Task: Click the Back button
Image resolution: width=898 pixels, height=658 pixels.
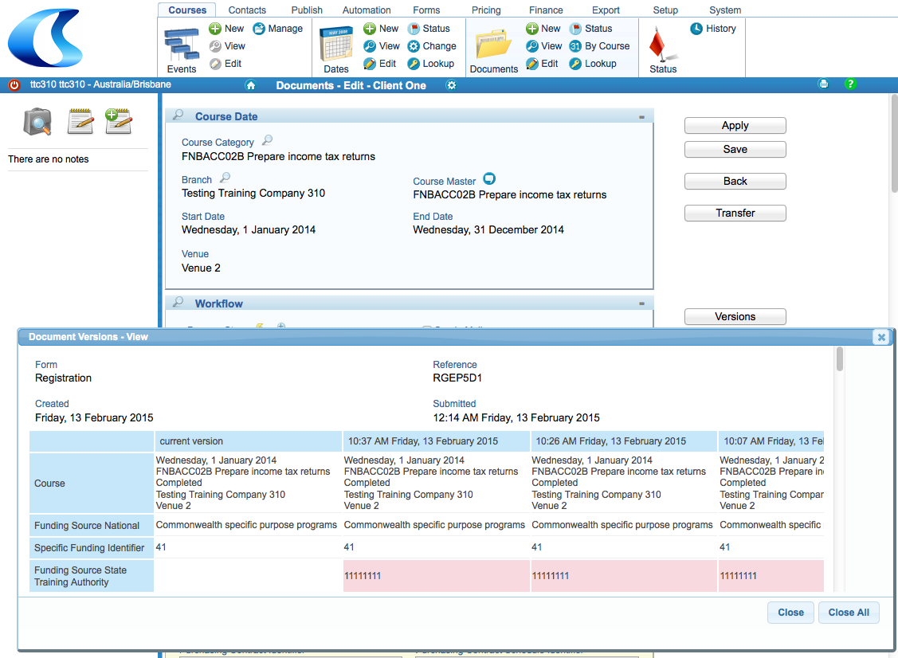Action: coord(735,182)
